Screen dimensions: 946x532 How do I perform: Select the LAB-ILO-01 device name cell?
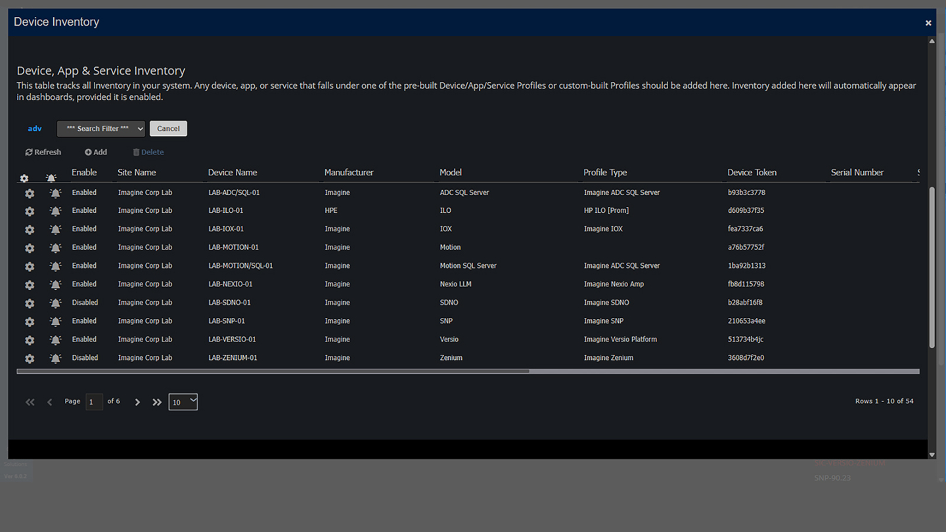pos(226,211)
